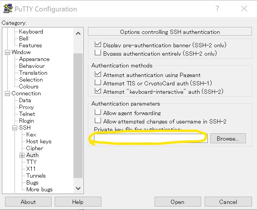Collapse the SSH tree node
This screenshot has width=257, height=210.
15,128
